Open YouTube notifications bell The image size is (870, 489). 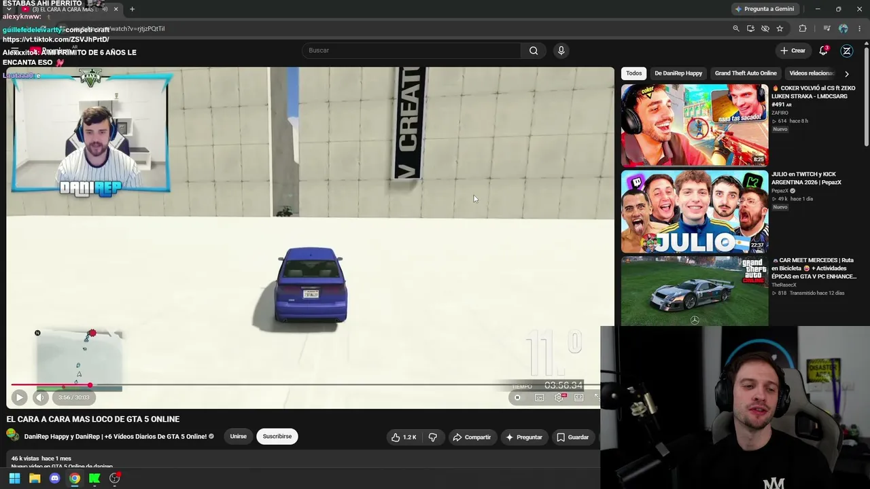coord(823,50)
